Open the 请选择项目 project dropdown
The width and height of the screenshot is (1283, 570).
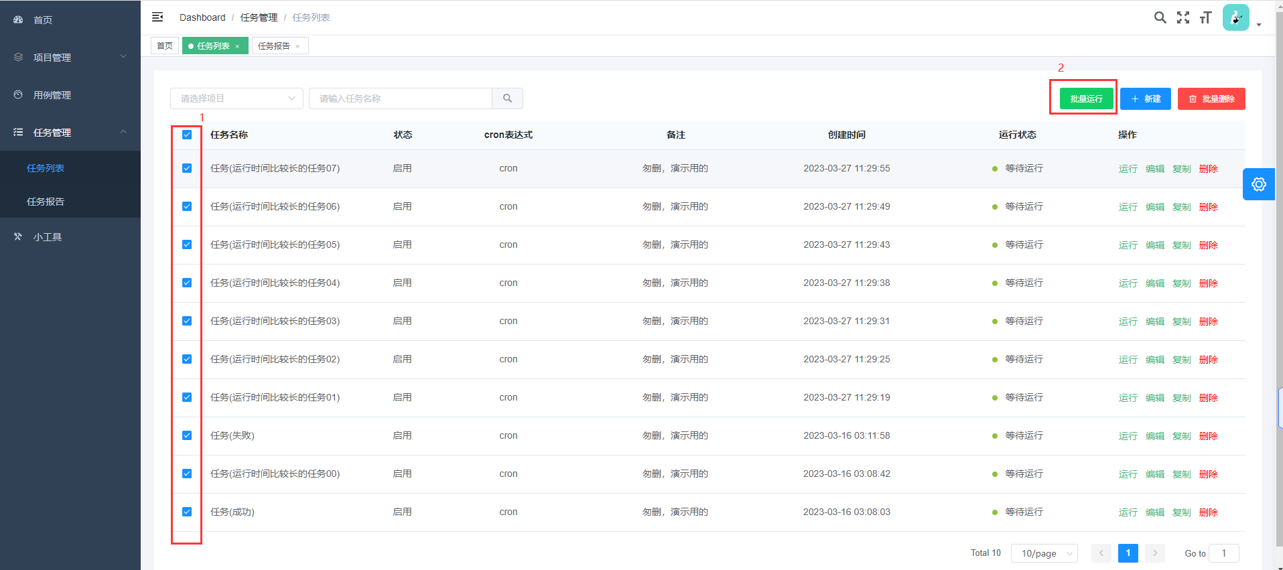237,98
